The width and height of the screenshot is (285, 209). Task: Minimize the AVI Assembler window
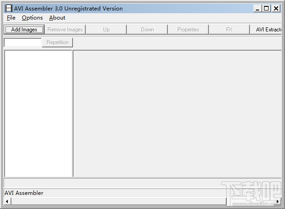257,8
